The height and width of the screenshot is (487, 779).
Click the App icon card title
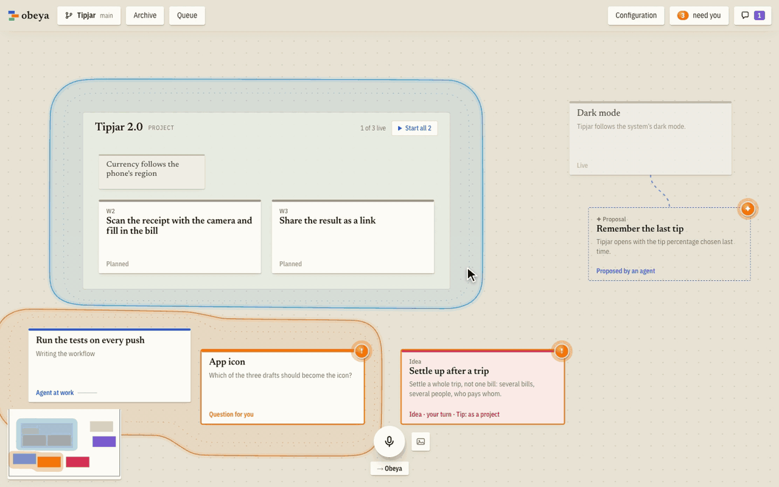pos(227,362)
